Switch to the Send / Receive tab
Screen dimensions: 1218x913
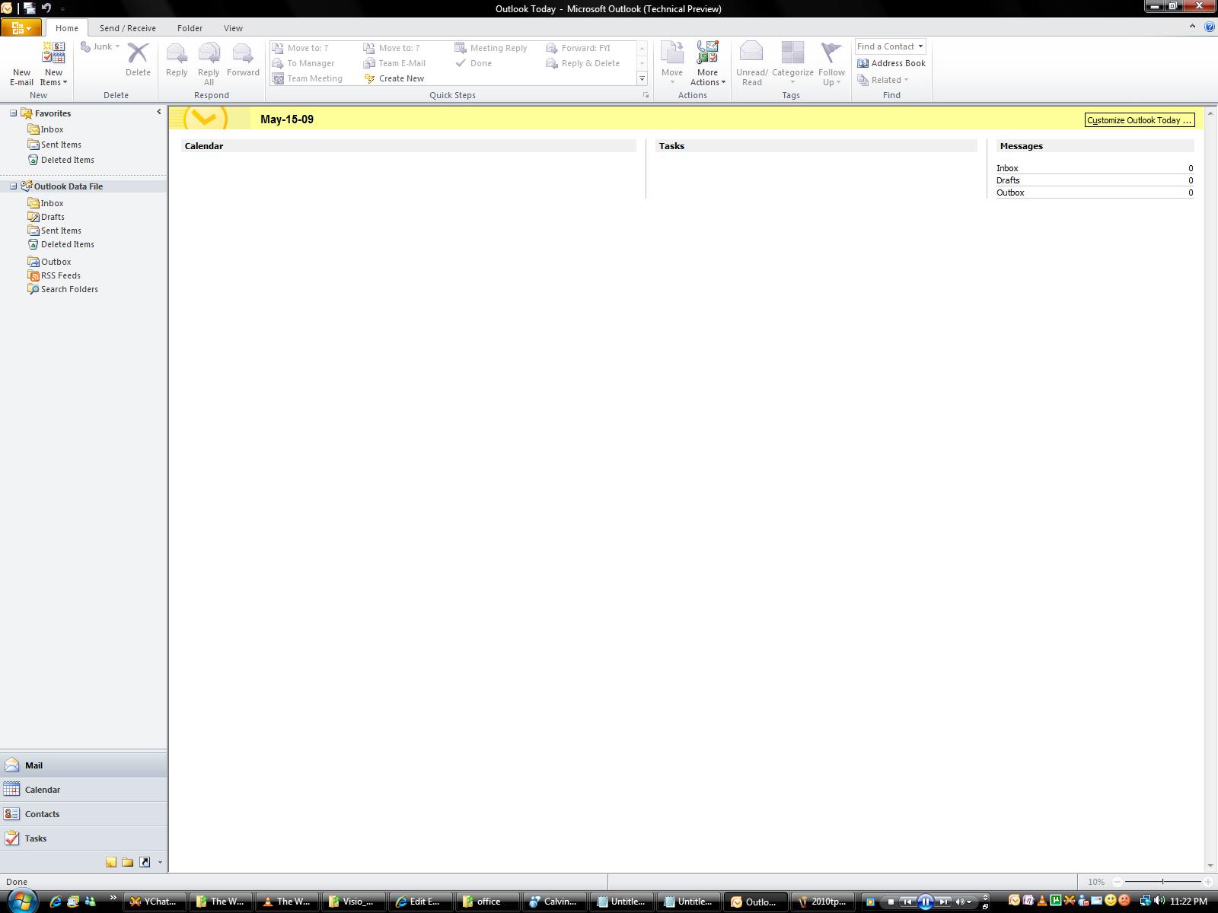point(127,28)
